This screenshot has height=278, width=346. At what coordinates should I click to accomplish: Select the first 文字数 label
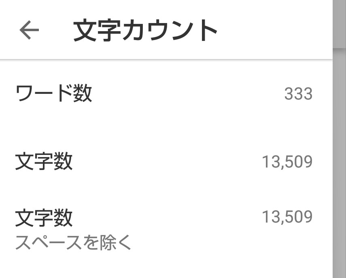pos(44,162)
